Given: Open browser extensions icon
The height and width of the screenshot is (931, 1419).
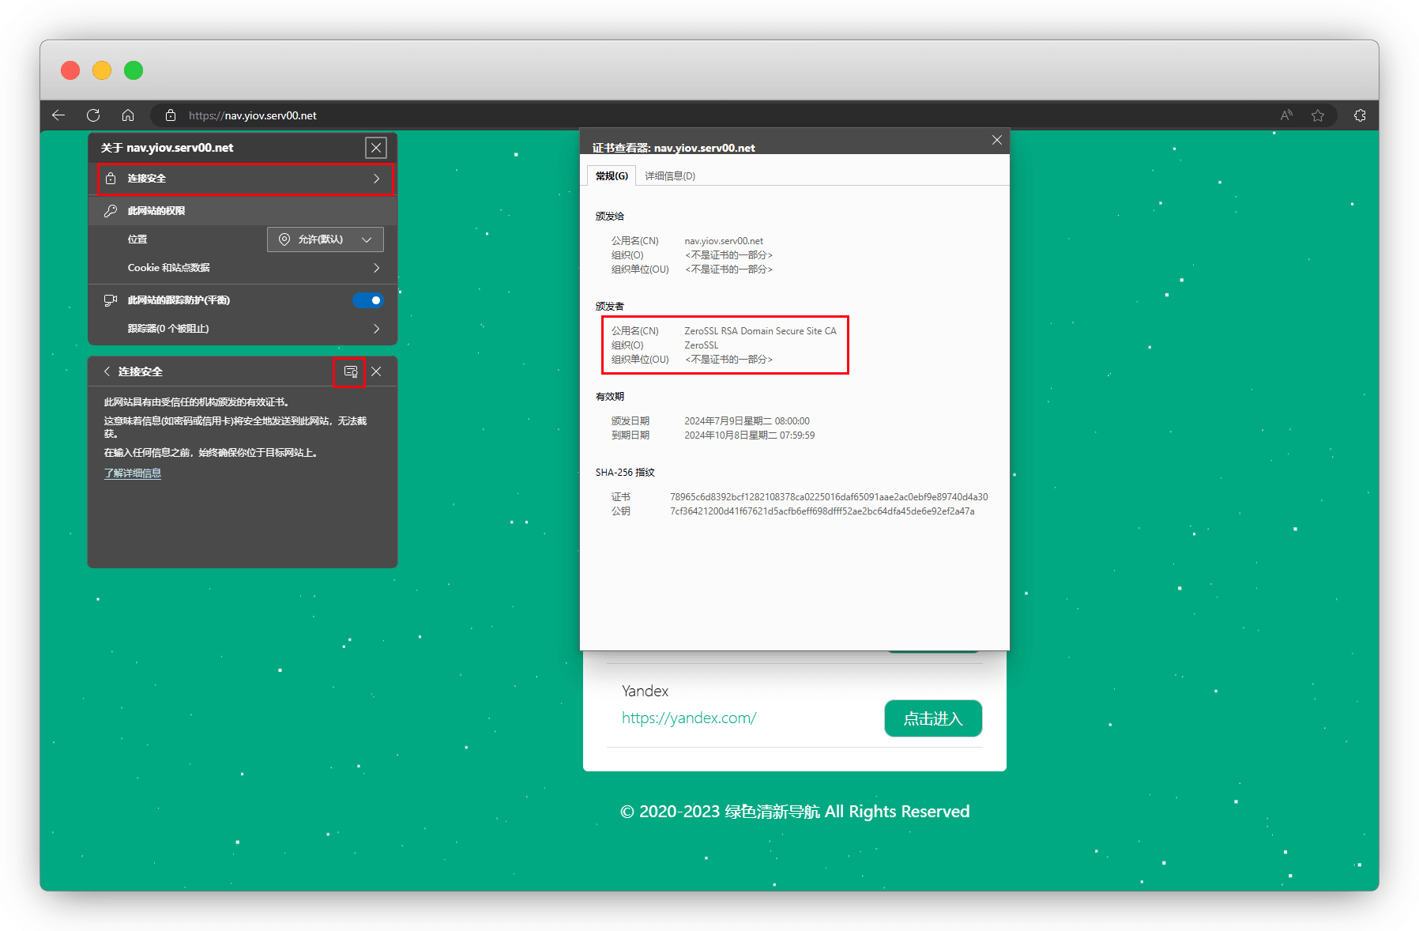Looking at the screenshot, I should tap(1360, 115).
